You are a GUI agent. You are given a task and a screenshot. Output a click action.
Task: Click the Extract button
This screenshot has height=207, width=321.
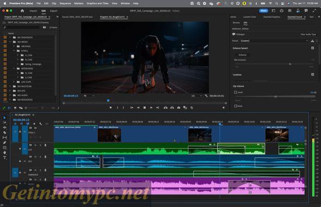pyautogui.click(x=172, y=107)
